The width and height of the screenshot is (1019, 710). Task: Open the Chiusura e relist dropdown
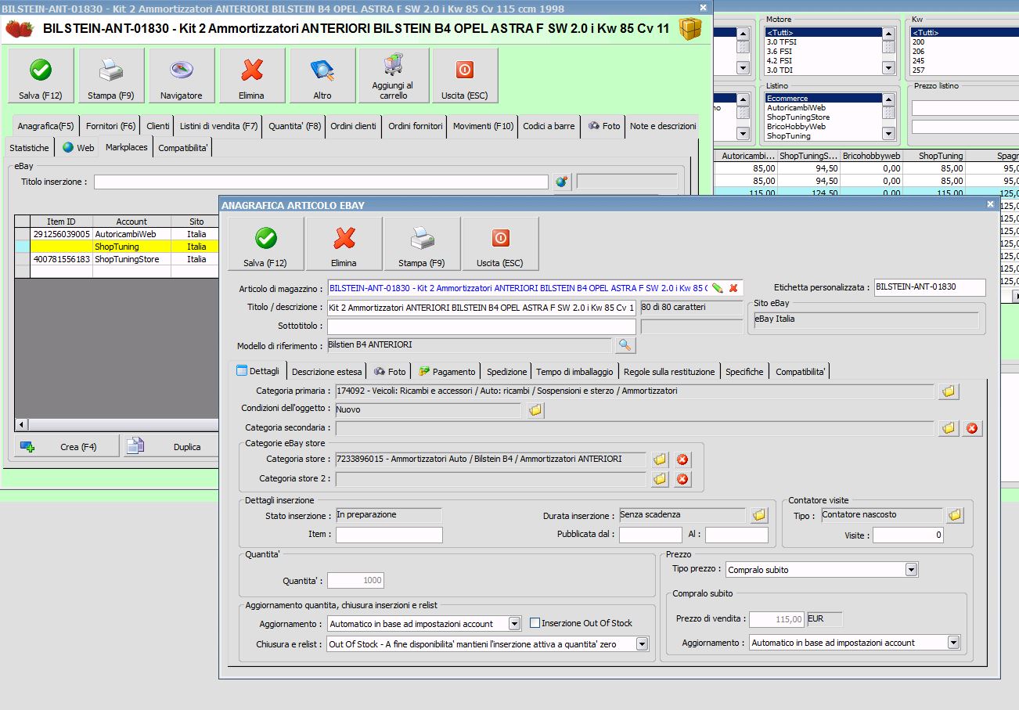point(642,644)
